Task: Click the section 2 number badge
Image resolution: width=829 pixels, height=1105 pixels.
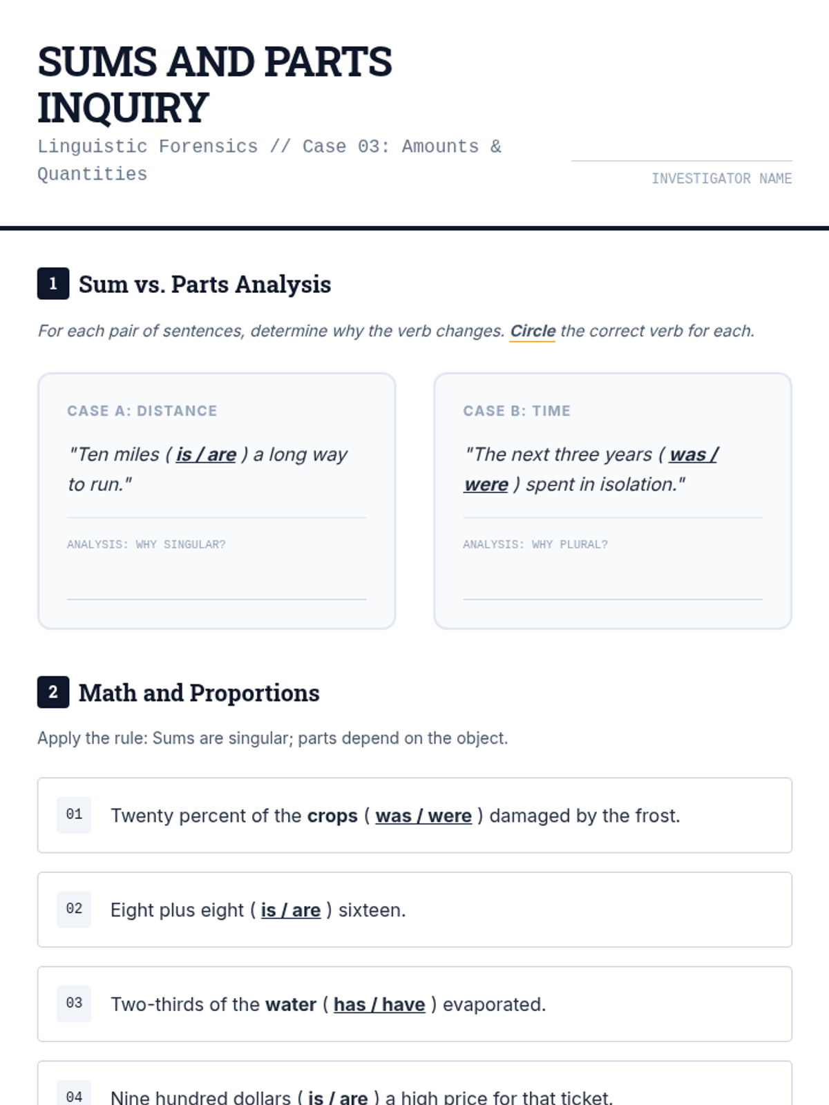Action: (53, 692)
